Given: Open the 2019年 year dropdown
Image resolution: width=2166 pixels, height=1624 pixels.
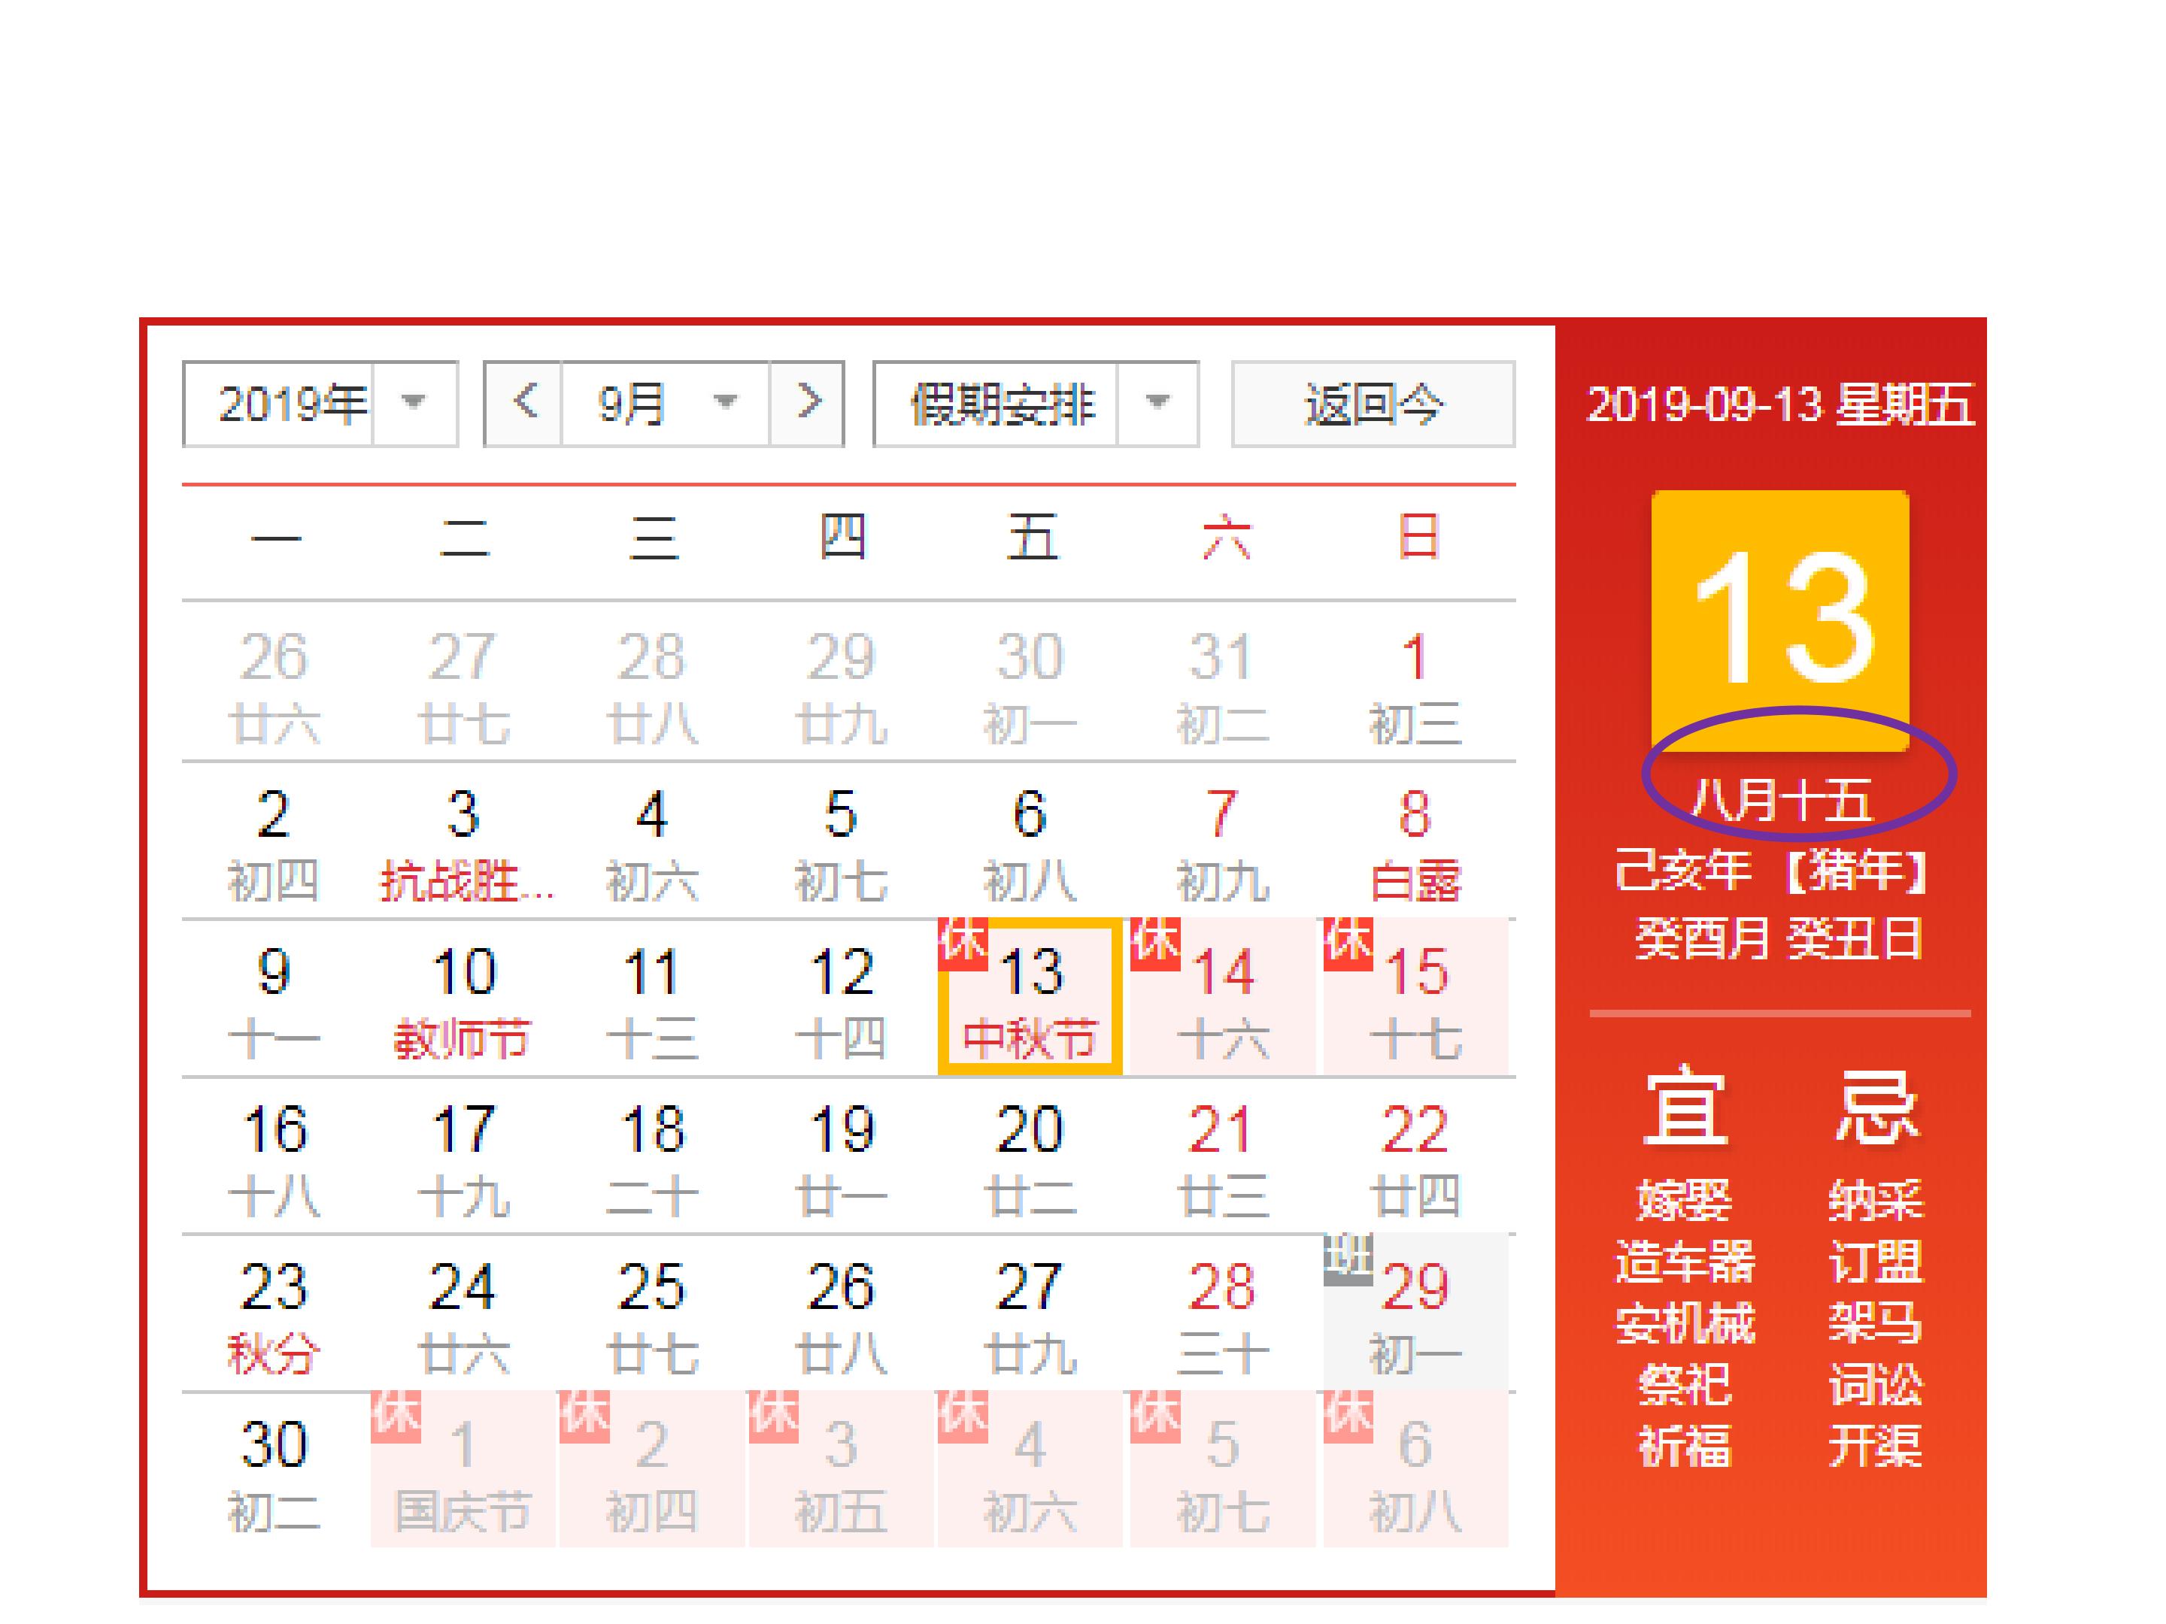Looking at the screenshot, I should pyautogui.click(x=320, y=403).
